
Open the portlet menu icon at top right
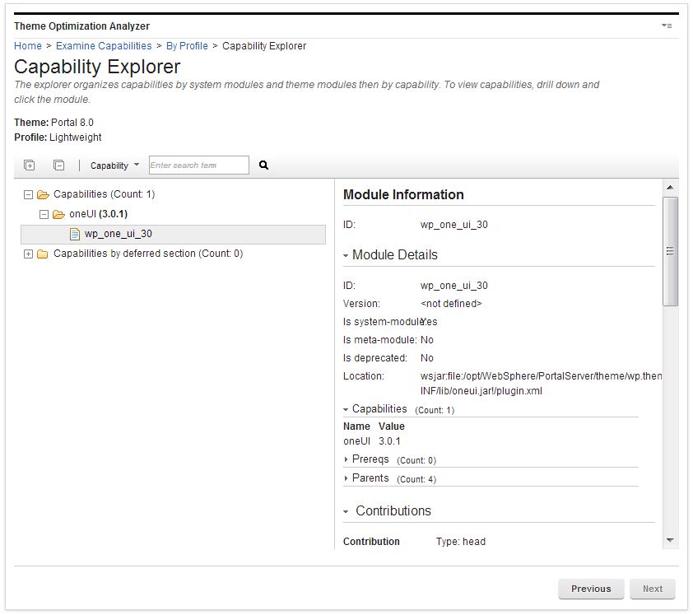tap(667, 26)
